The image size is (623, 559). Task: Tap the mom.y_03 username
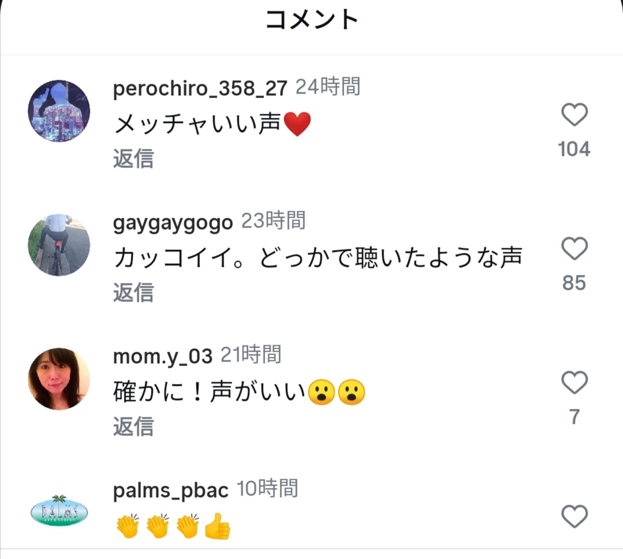[x=163, y=356]
